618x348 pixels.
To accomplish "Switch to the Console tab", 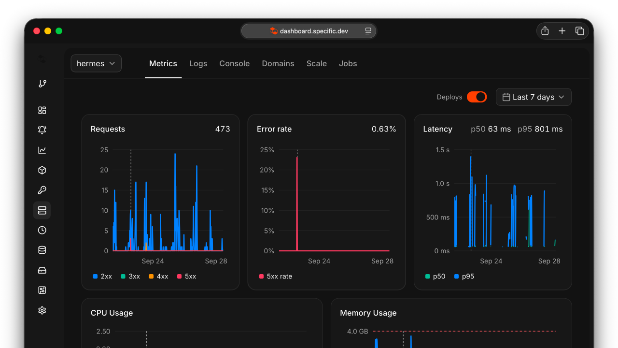I will 235,63.
